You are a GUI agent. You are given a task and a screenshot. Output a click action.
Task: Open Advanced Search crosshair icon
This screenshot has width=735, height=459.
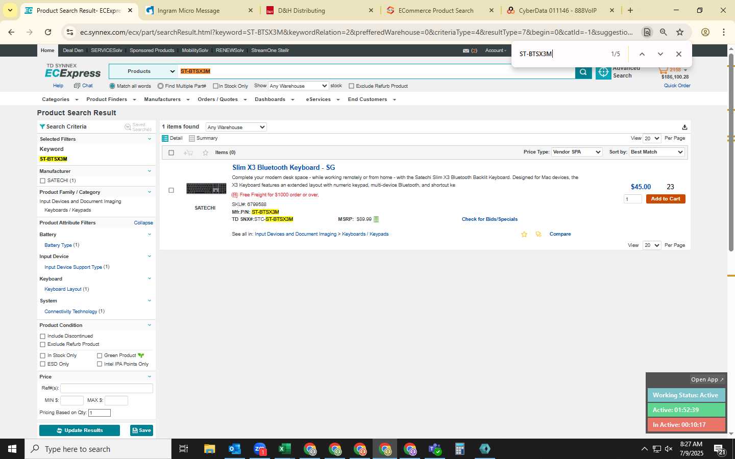click(603, 72)
